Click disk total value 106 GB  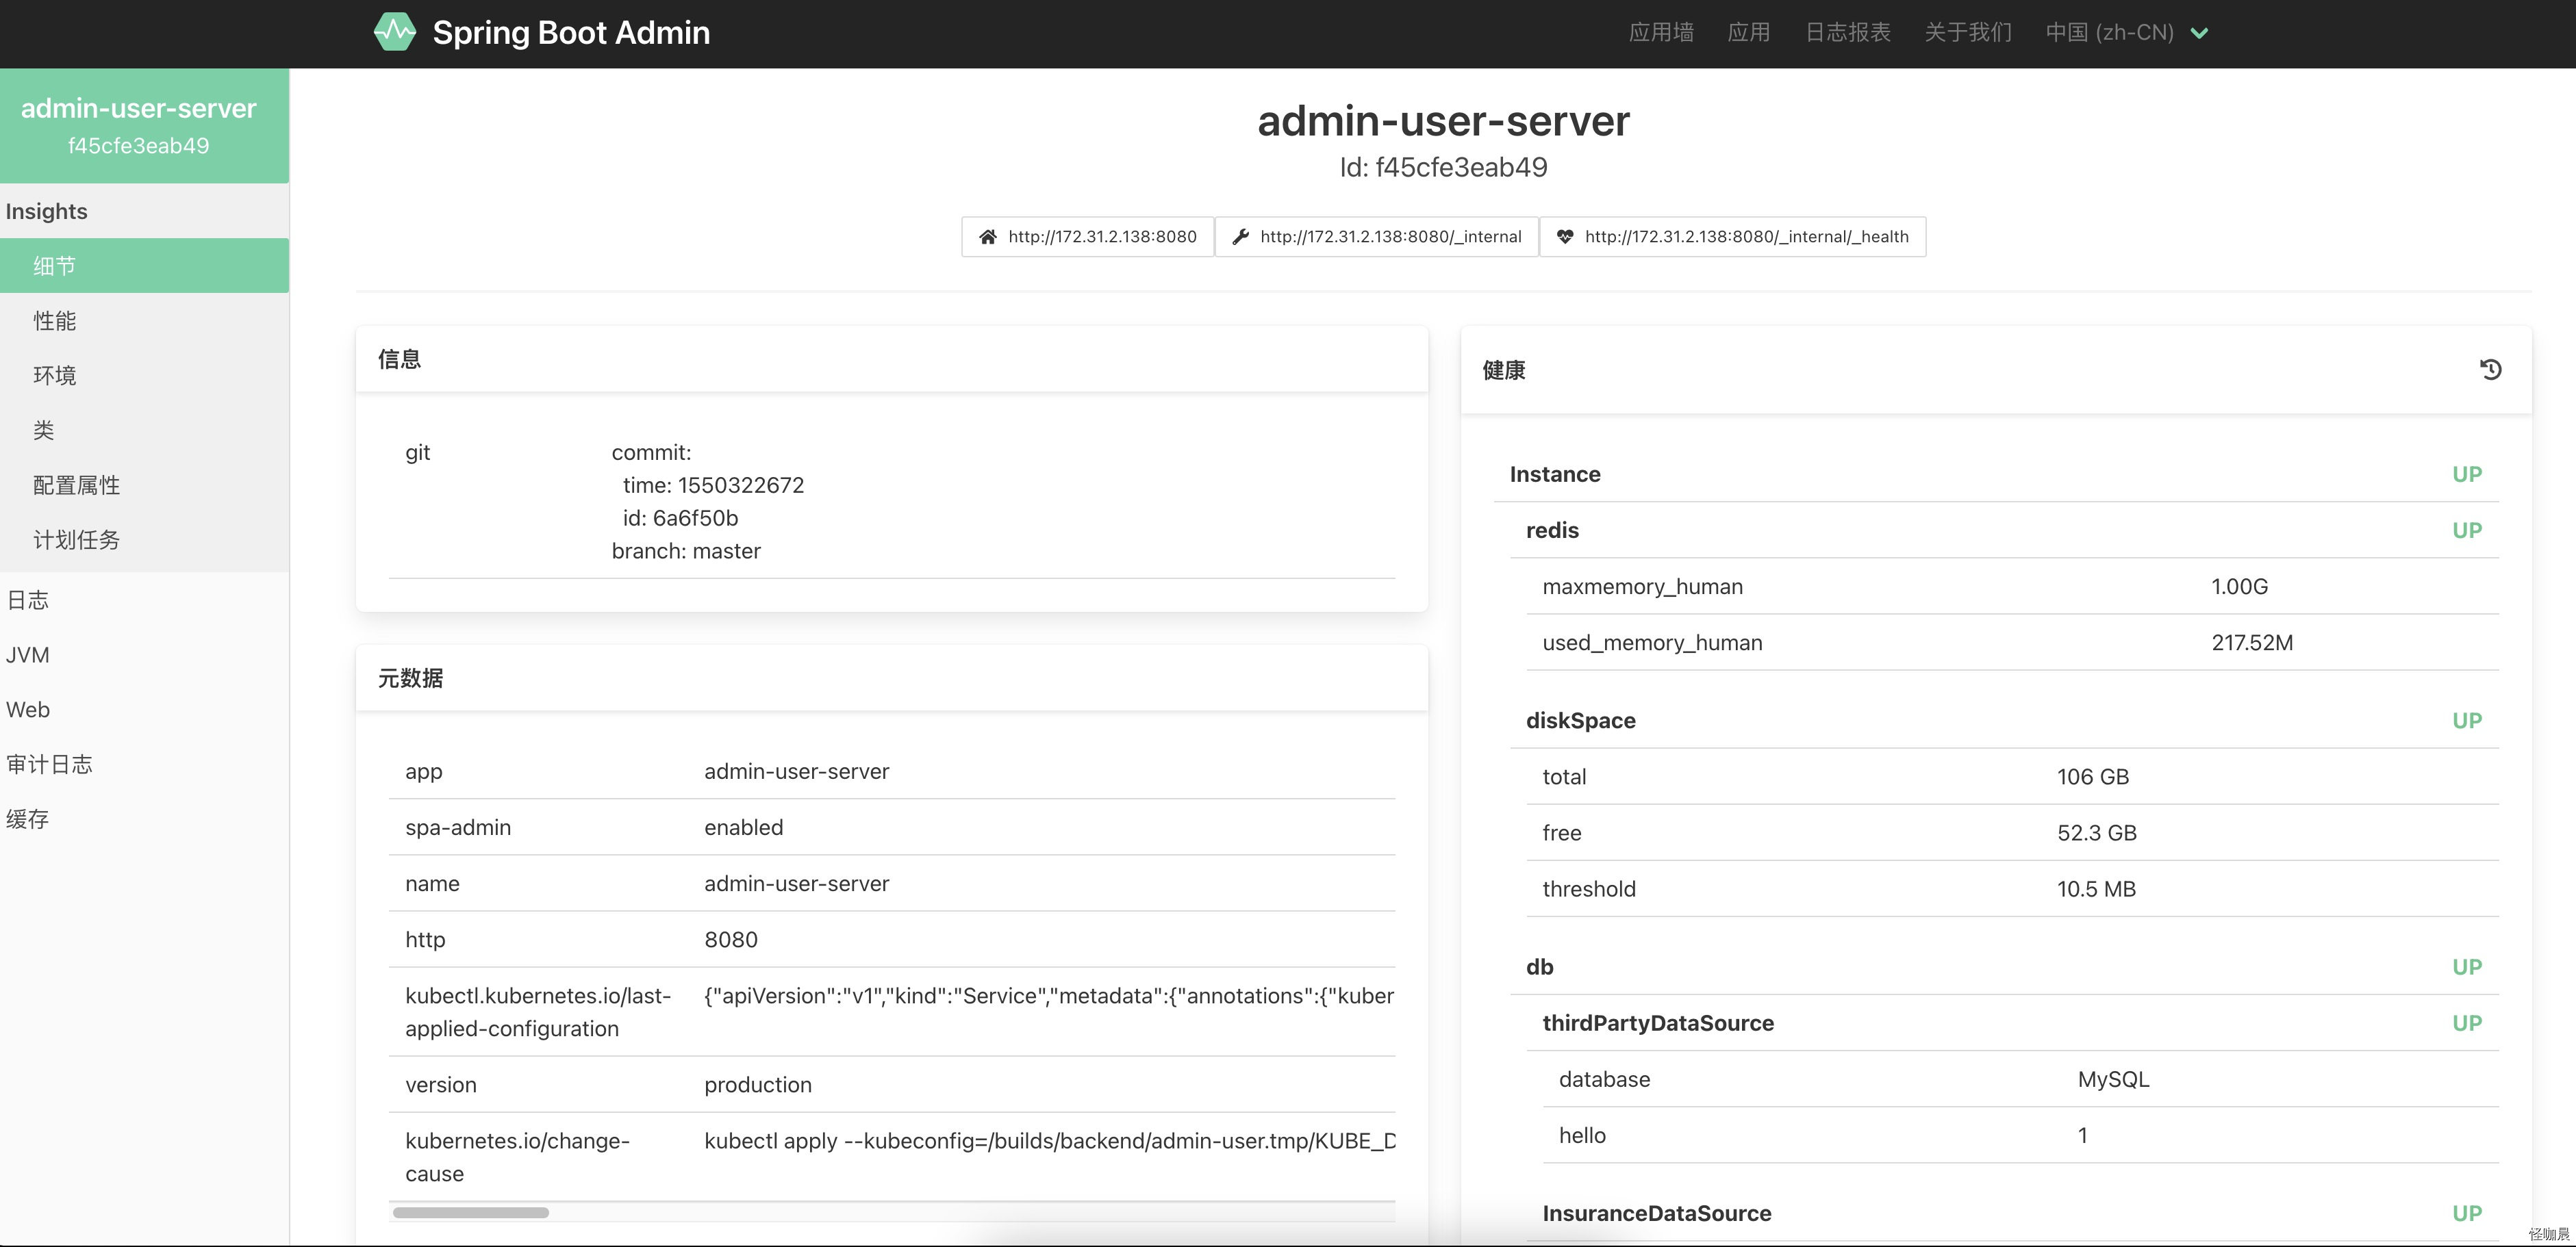[x=2092, y=776]
